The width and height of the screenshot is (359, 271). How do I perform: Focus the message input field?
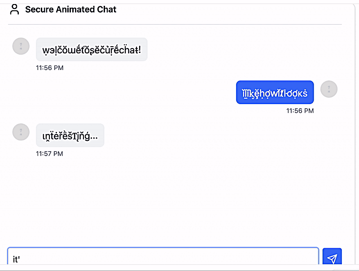click(x=163, y=256)
